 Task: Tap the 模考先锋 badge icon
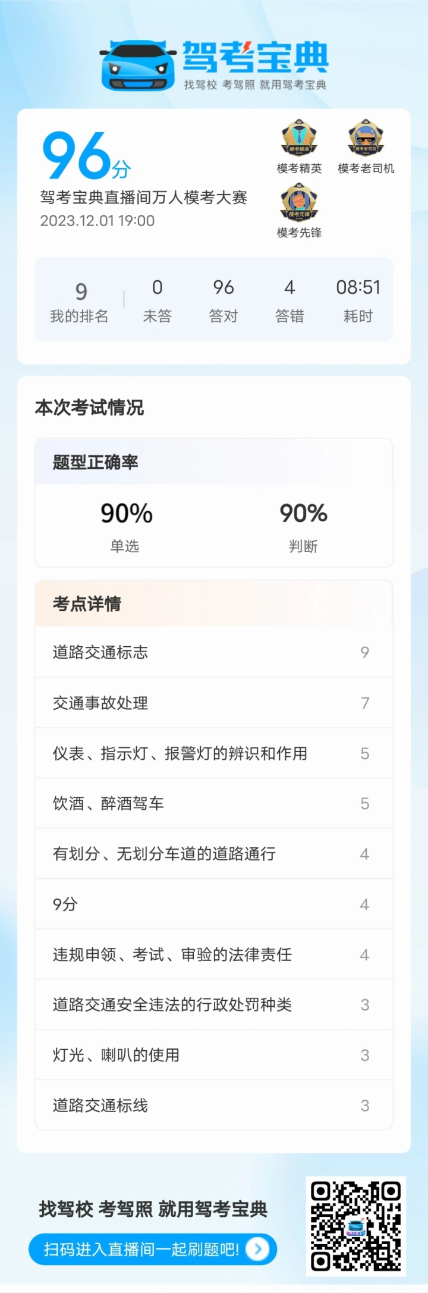(x=299, y=202)
